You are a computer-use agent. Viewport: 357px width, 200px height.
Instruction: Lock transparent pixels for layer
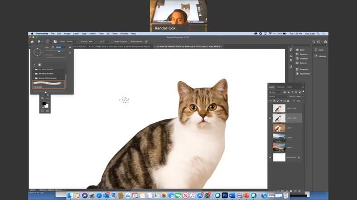[x=274, y=101]
